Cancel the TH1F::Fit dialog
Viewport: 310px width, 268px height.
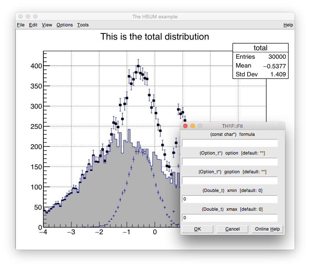coord(232,229)
